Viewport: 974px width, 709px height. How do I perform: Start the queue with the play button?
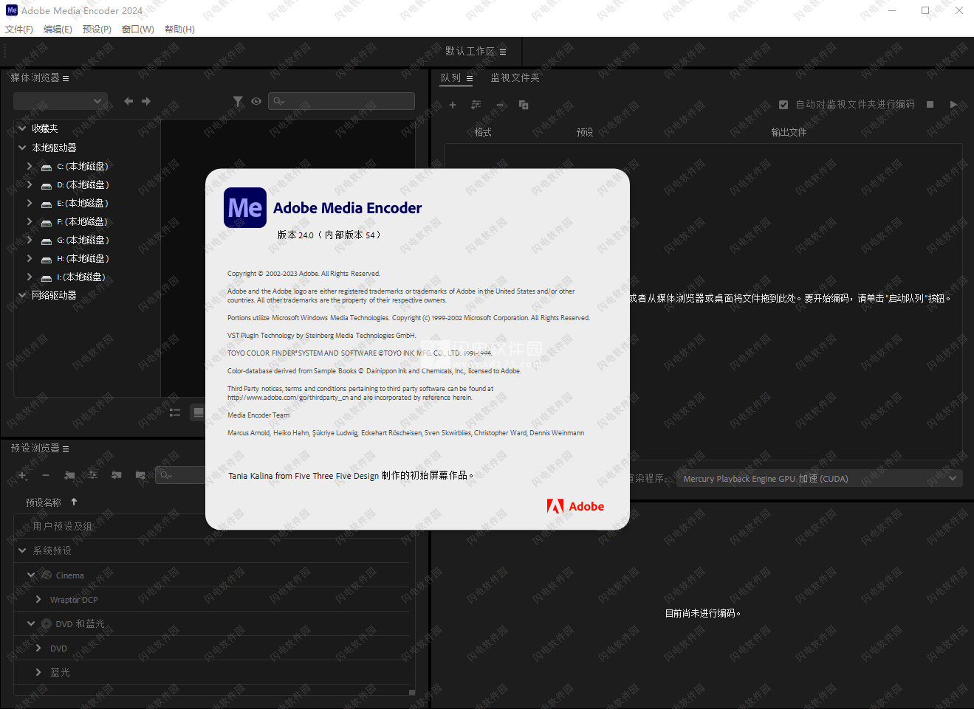953,105
